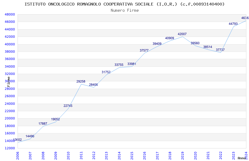Select data label 38514
The height and width of the screenshot is (161, 249).
(208, 47)
